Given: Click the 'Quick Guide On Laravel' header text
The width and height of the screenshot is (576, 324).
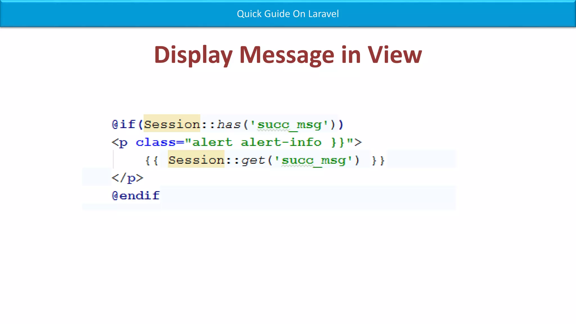Looking at the screenshot, I should coord(288,14).
